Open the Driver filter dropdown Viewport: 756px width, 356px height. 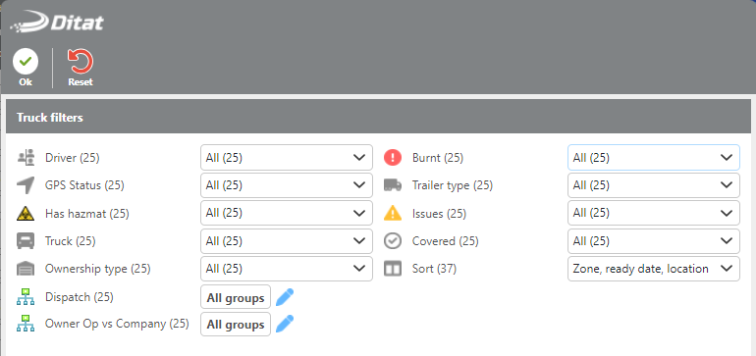coord(287,158)
